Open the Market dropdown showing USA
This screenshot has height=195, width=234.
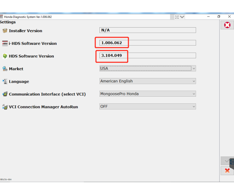point(147,68)
